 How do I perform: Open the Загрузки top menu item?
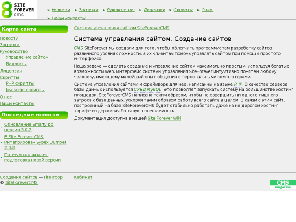[88, 10]
